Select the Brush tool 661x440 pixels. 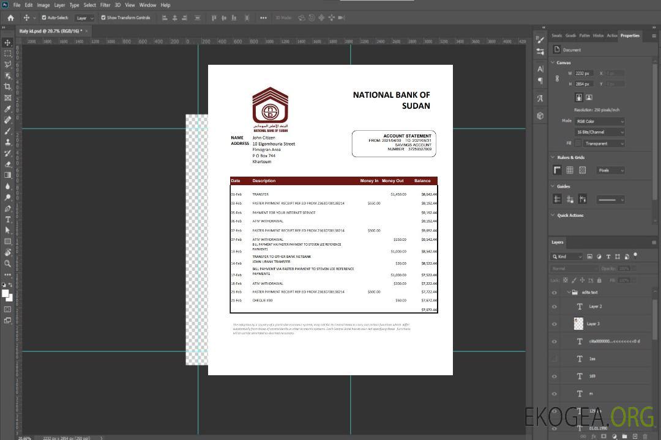(x=7, y=131)
